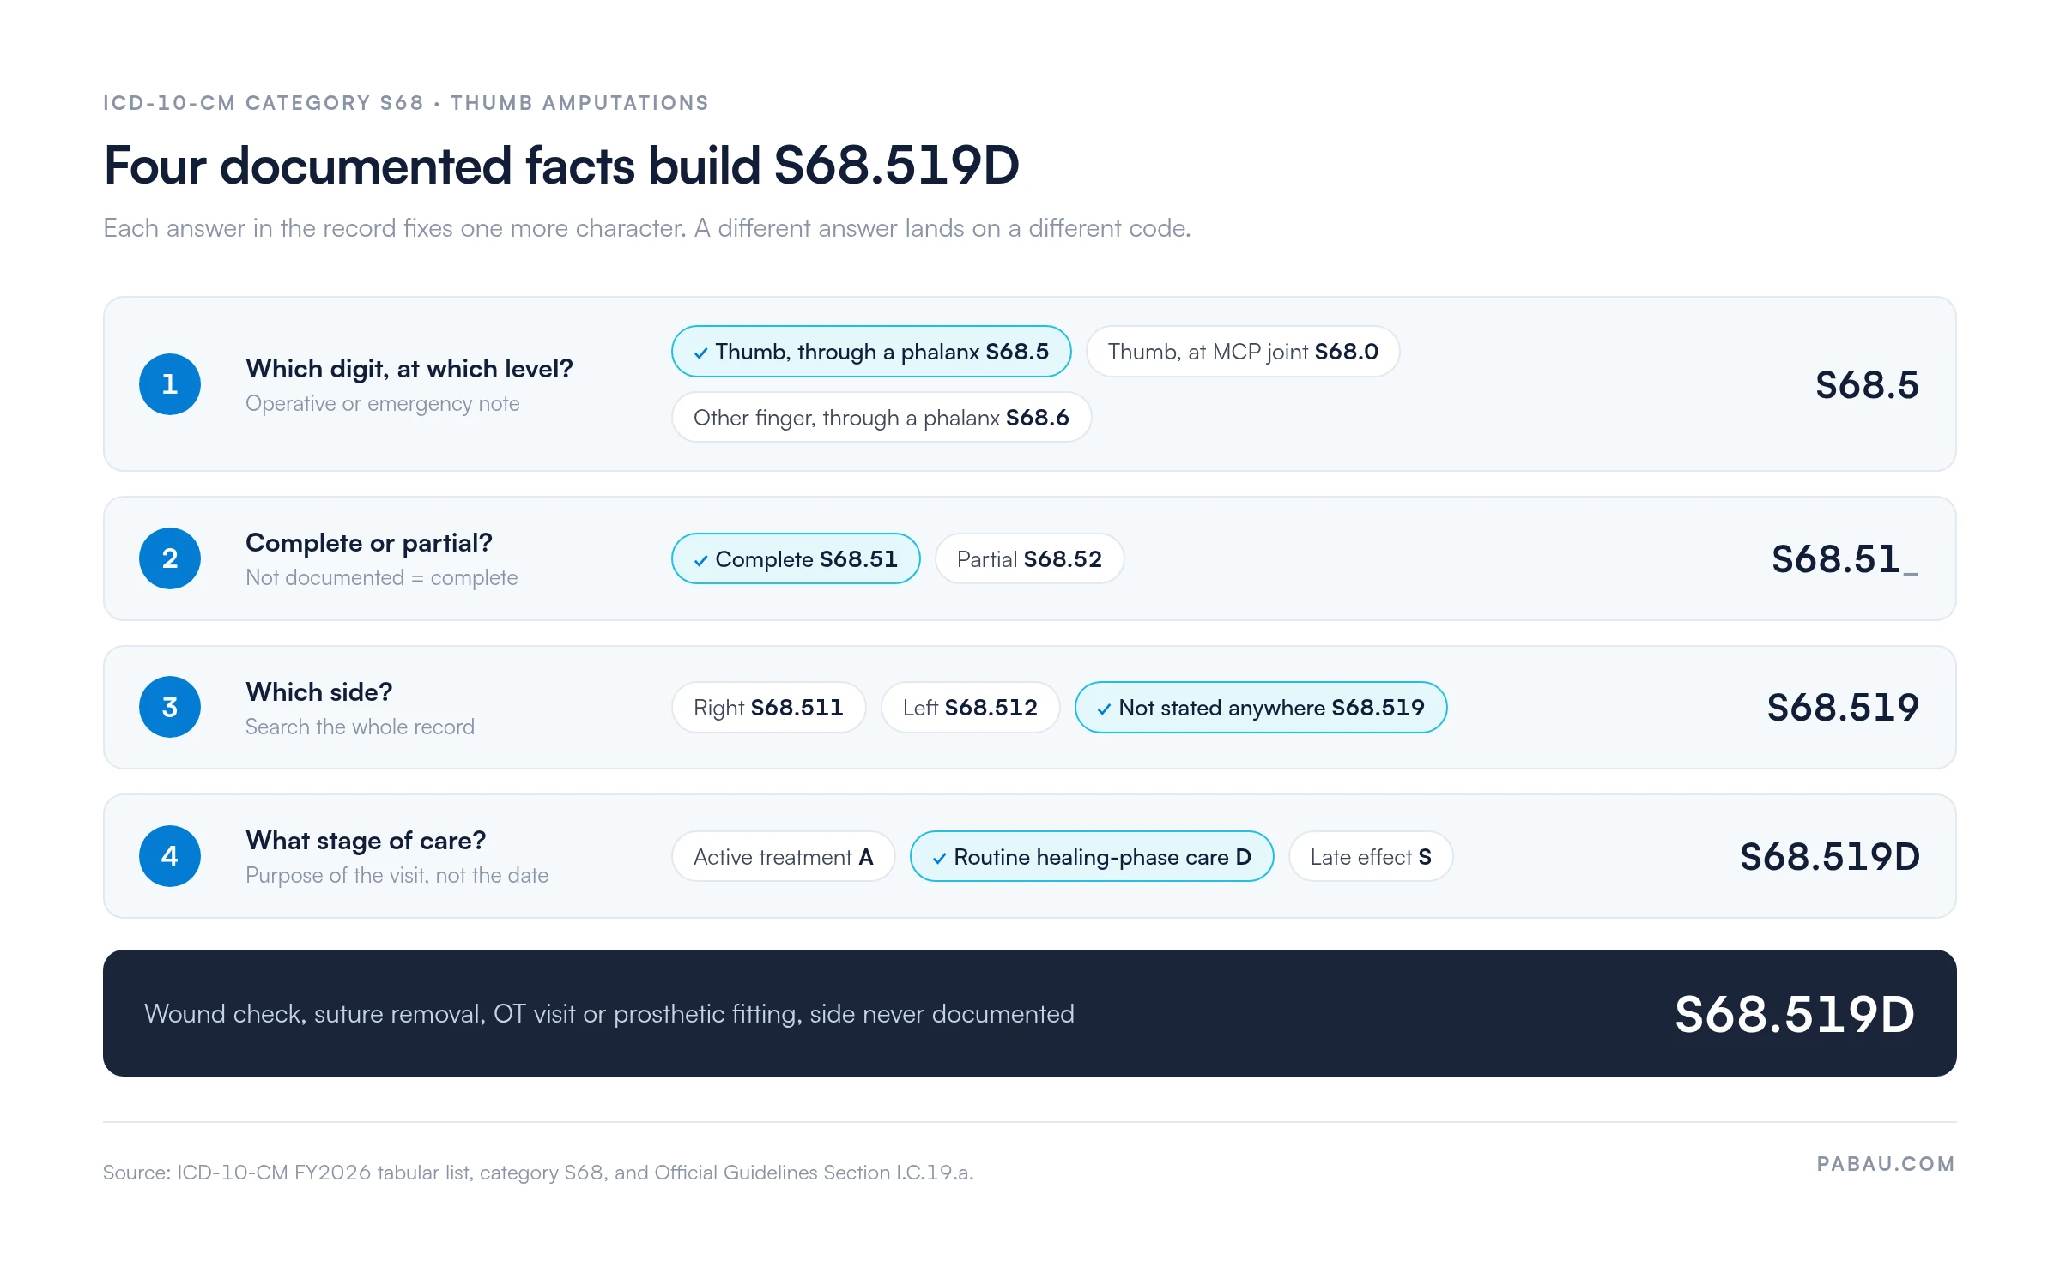This screenshot has width=2060, height=1273.
Task: Pick the Left S68.512 side option
Action: point(970,708)
